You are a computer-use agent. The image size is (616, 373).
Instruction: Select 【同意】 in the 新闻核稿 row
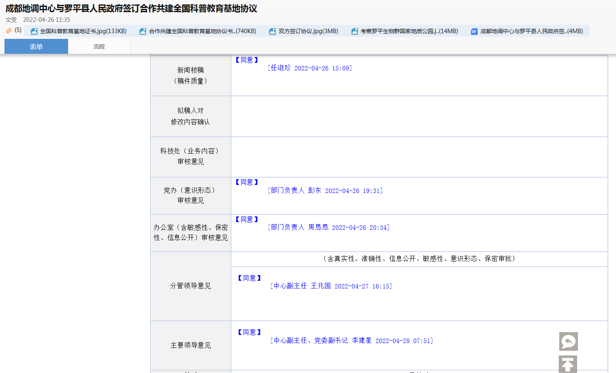247,60
